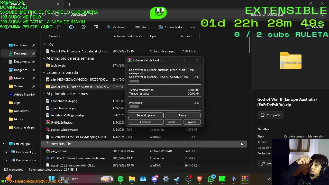This screenshot has height=185, width=329.
Task: Collapse the Al principio de este mes group
Action: coord(44,94)
